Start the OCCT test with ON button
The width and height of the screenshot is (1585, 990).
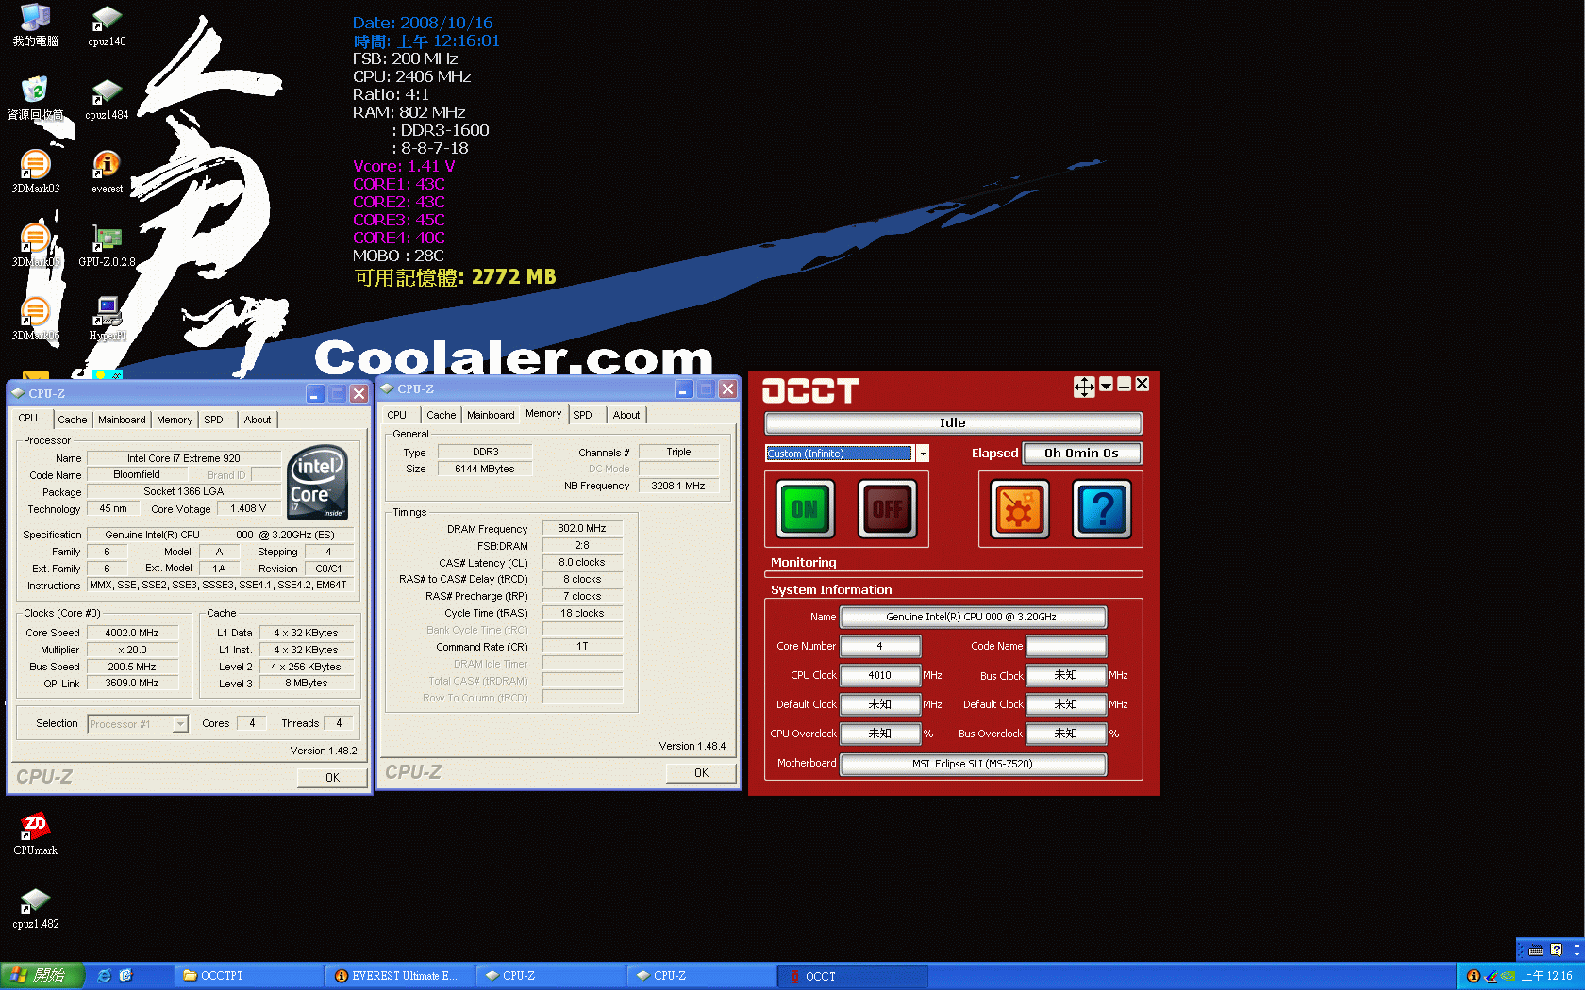click(805, 509)
